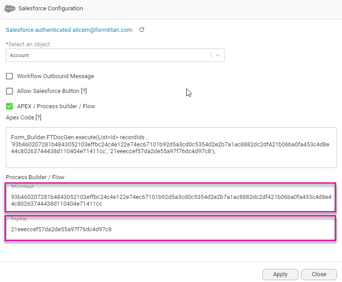This screenshot has height=282, width=342.
Task: Refresh the Salesforce authentication
Action: pos(142,30)
